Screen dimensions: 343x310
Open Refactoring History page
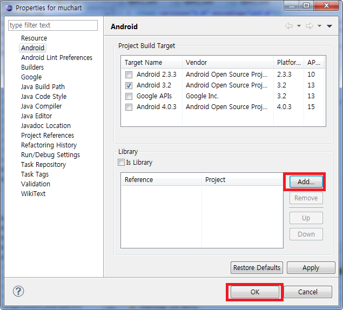click(49, 145)
